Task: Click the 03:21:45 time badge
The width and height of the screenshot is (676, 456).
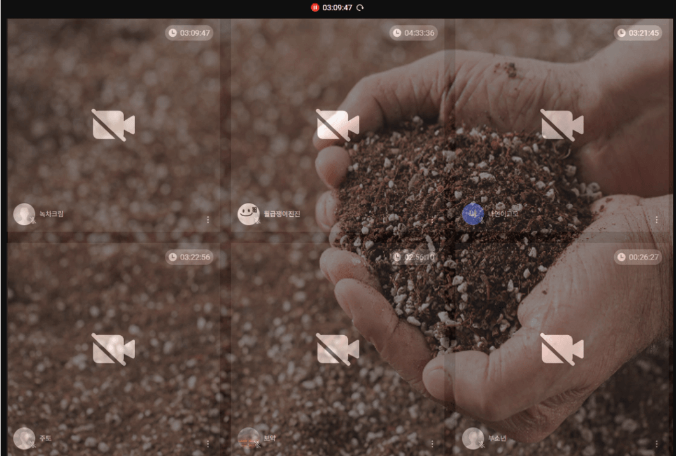Action: [638, 32]
